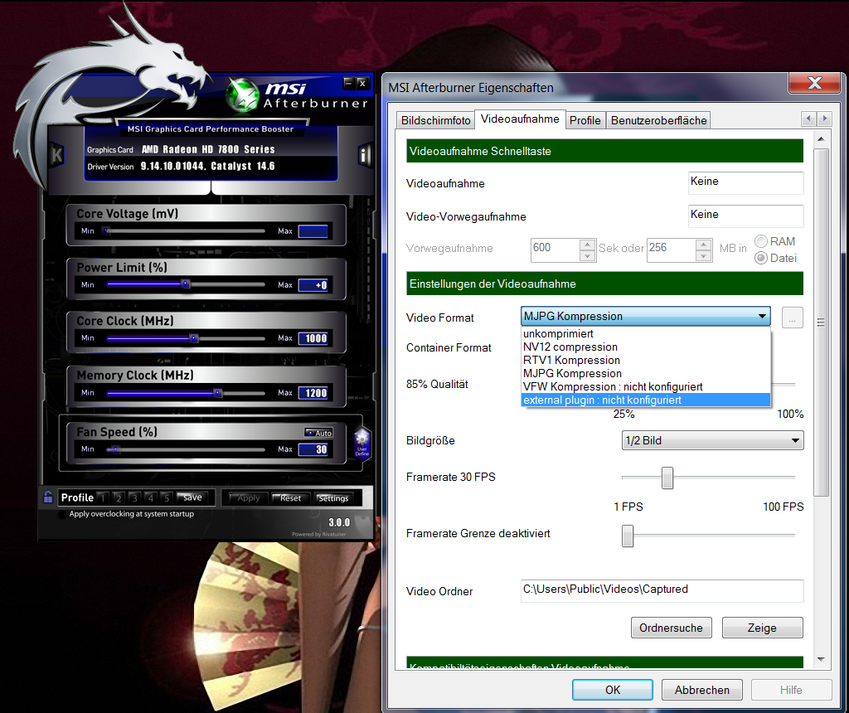Click the Apply button in Afterburner
The height and width of the screenshot is (713, 849).
pos(248,498)
